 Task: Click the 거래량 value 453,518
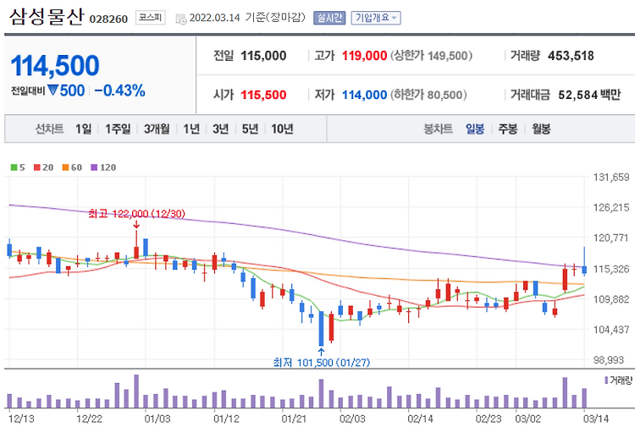pyautogui.click(x=571, y=56)
